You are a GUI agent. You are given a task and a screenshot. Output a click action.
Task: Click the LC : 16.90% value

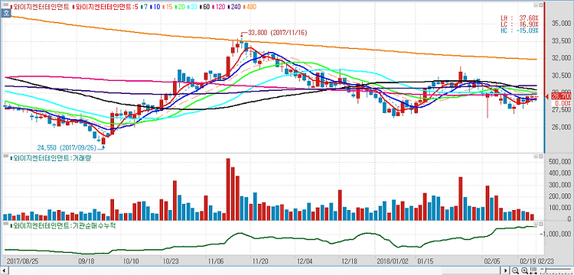tap(520, 24)
